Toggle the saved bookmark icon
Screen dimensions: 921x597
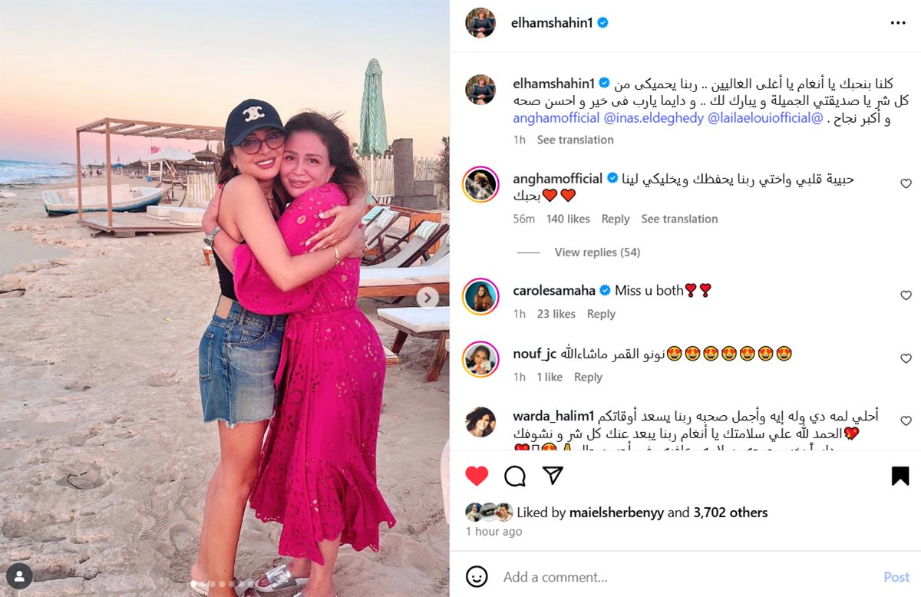pos(900,476)
